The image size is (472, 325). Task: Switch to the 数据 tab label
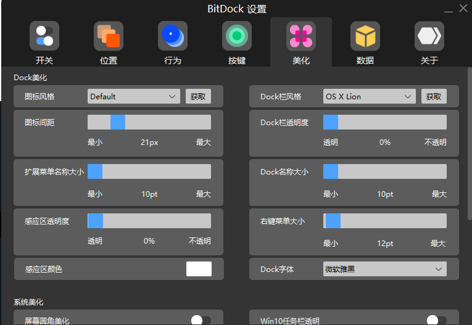[365, 60]
